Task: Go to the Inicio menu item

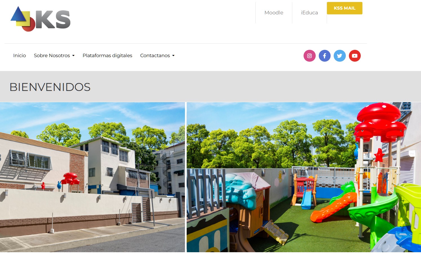Action: (19, 56)
